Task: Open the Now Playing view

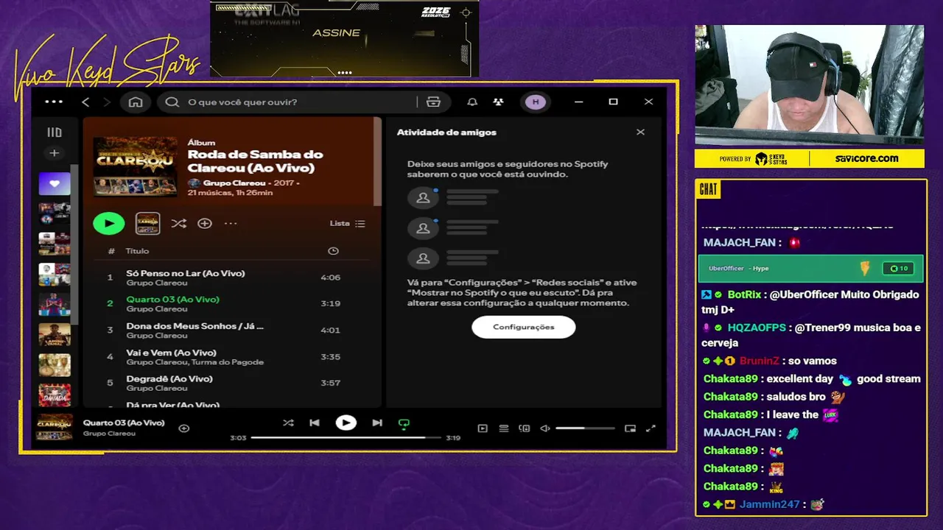Action: [x=483, y=428]
